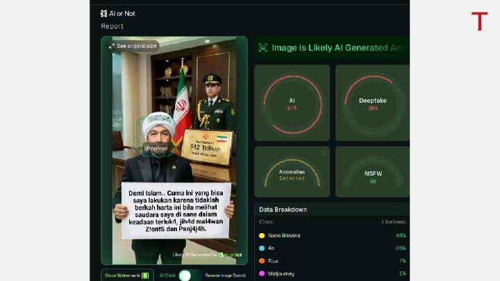The width and height of the screenshot is (500, 281).
Task: Toggle the AI Check / Reverse Image Search switch
Action: (185, 275)
